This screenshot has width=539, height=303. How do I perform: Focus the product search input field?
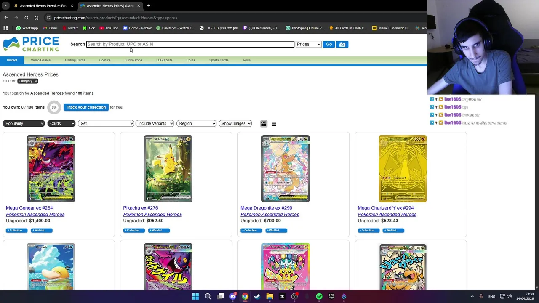pyautogui.click(x=190, y=44)
